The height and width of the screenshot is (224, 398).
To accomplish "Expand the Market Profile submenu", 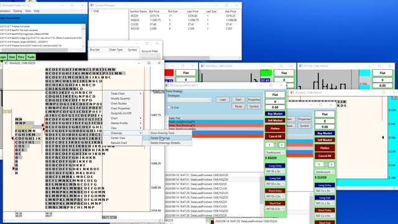I will [123, 123].
